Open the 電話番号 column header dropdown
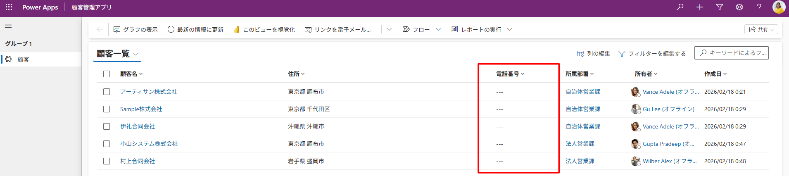Image resolution: width=789 pixels, height=176 pixels. 510,74
